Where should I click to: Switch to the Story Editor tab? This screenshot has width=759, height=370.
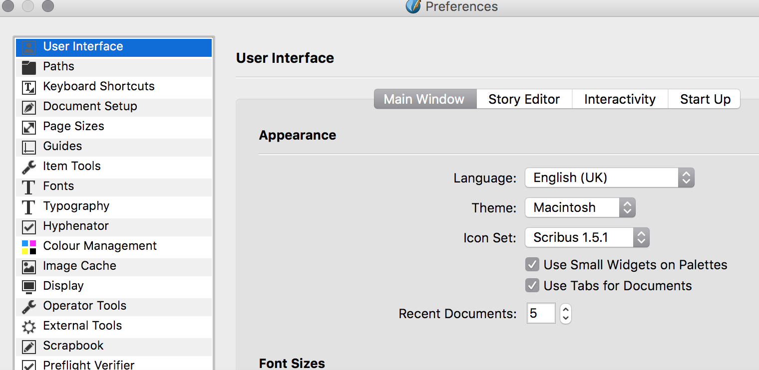click(524, 99)
